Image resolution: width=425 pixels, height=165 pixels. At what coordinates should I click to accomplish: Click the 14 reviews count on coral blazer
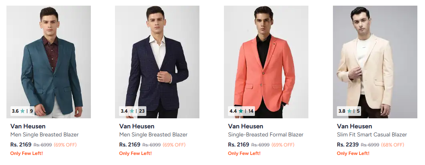[x=251, y=111]
